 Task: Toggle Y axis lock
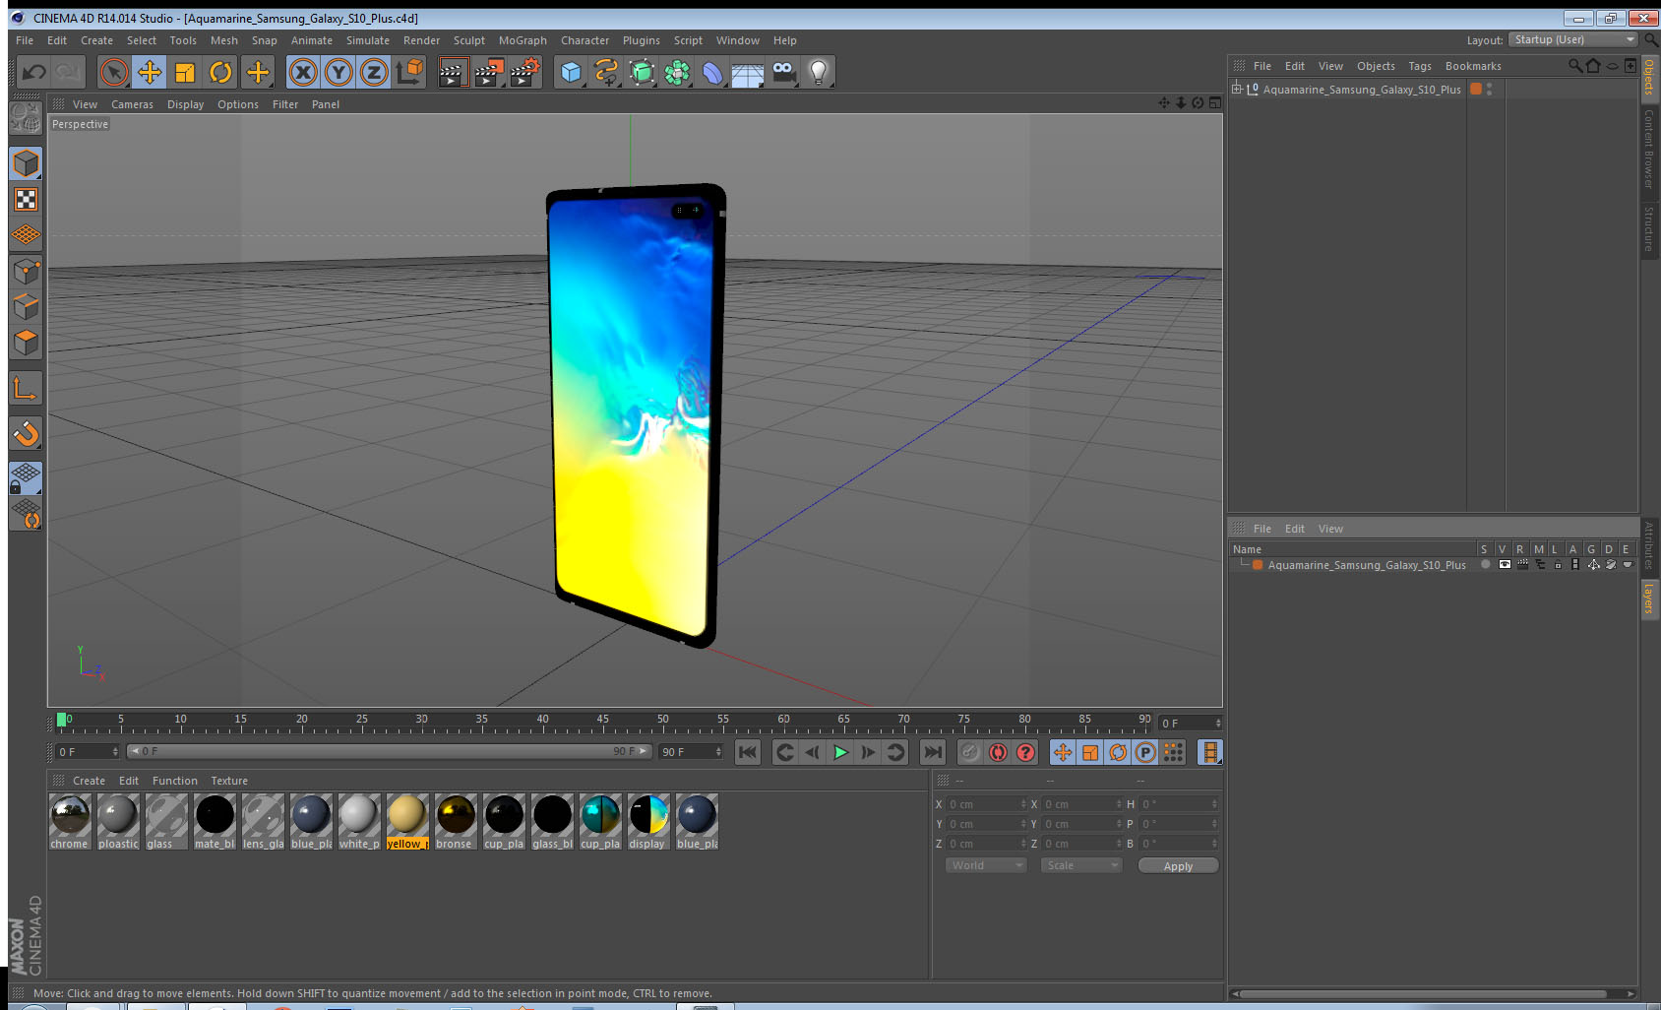pyautogui.click(x=338, y=72)
